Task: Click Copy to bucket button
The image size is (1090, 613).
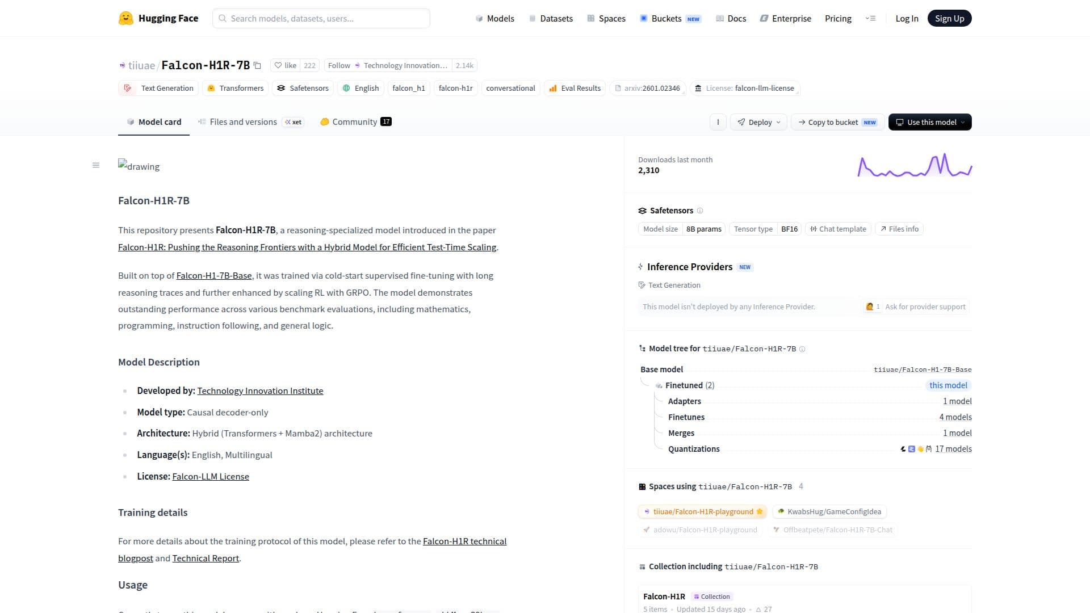Action: coord(837,122)
